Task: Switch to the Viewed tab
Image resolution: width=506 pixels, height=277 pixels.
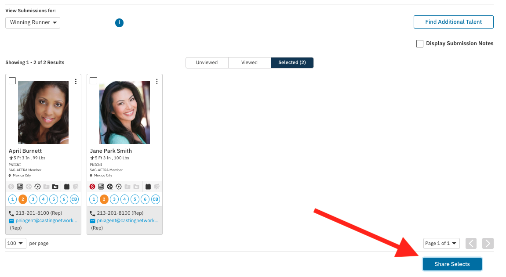Action: [x=250, y=62]
